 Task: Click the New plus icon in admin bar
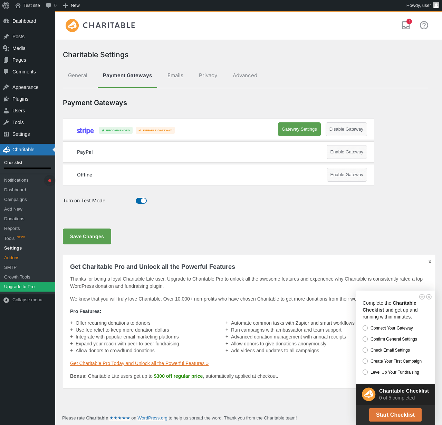click(65, 6)
